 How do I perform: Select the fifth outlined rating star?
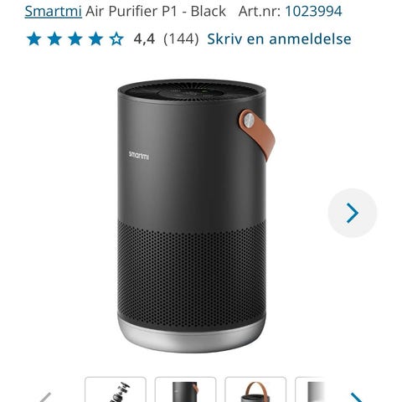[x=116, y=39]
